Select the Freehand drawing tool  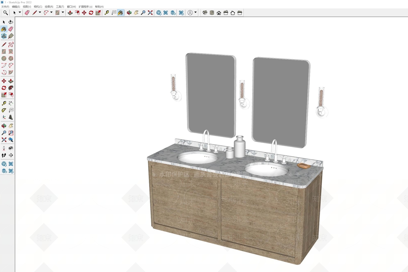(x=11, y=45)
